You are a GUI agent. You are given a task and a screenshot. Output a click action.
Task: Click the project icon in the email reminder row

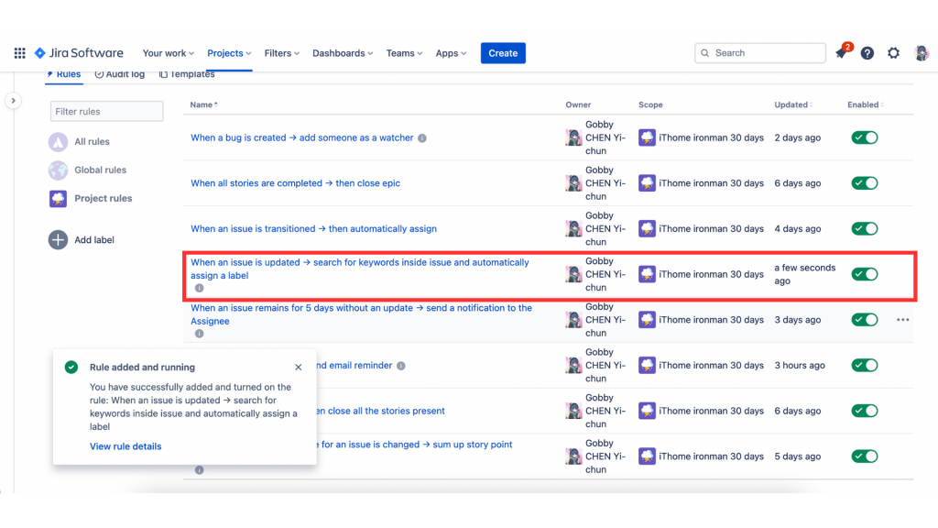coord(647,365)
